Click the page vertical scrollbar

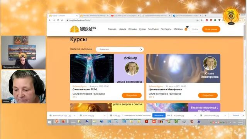coord(244,32)
